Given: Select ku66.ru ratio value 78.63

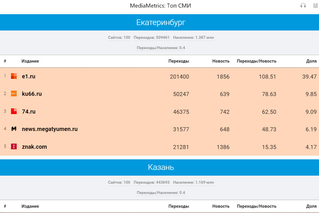Looking at the screenshot, I should [x=269, y=94].
